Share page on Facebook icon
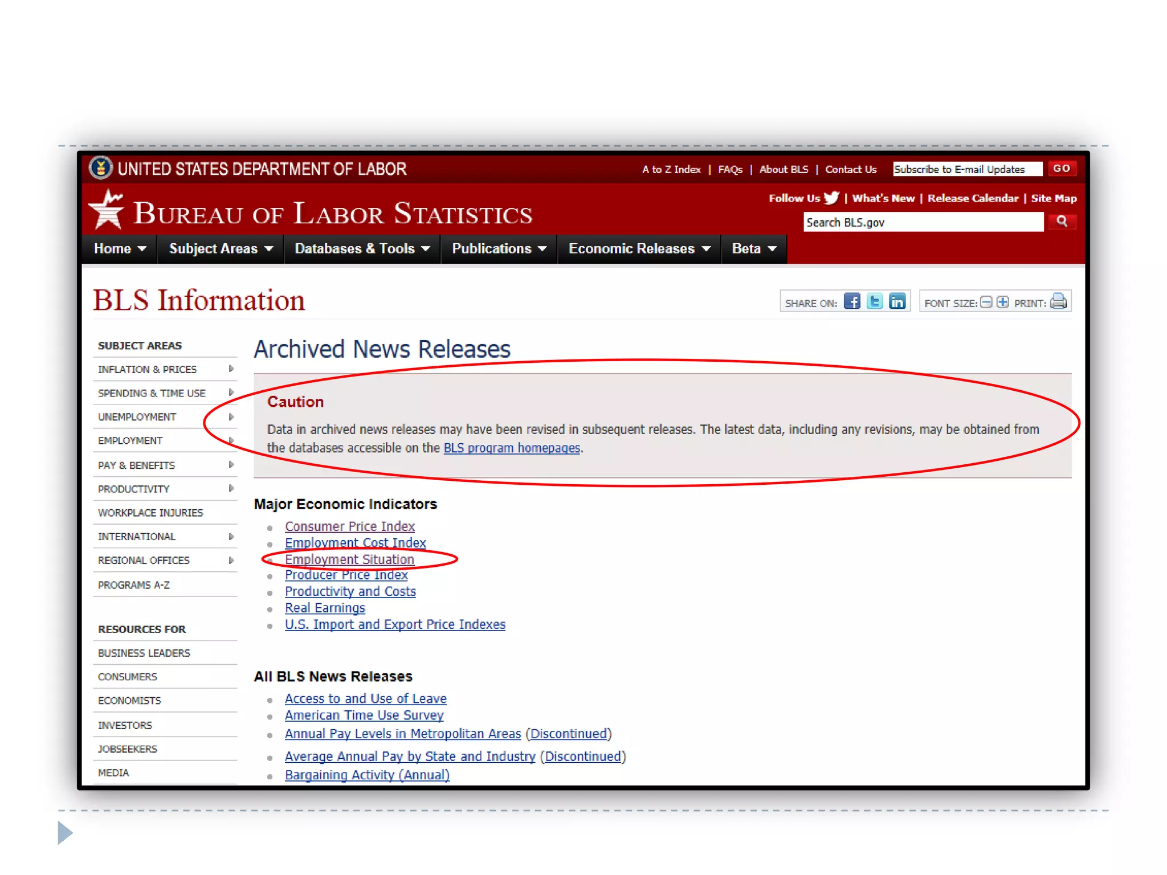The width and height of the screenshot is (1167, 875). [851, 301]
